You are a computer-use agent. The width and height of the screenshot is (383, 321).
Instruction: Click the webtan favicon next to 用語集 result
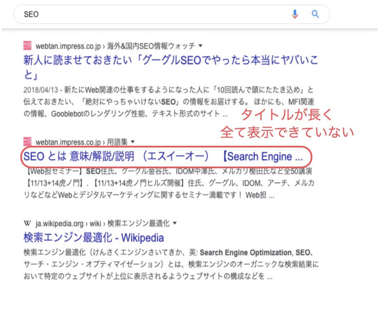(27, 141)
